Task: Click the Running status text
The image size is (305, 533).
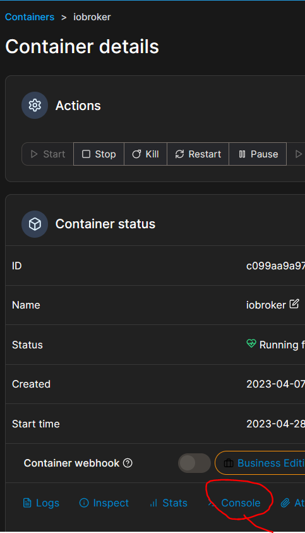Action: 282,345
